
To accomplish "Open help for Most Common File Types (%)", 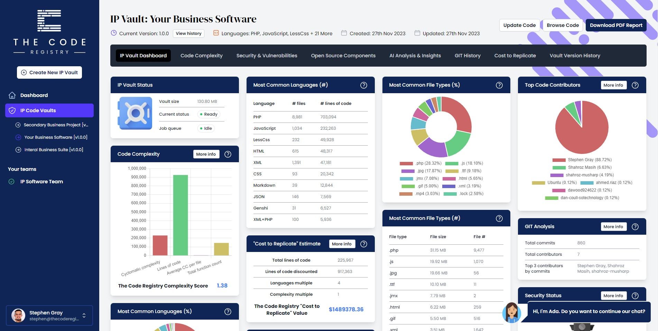I will point(499,85).
